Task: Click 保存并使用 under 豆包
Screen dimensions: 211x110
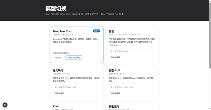Action: tap(115, 57)
